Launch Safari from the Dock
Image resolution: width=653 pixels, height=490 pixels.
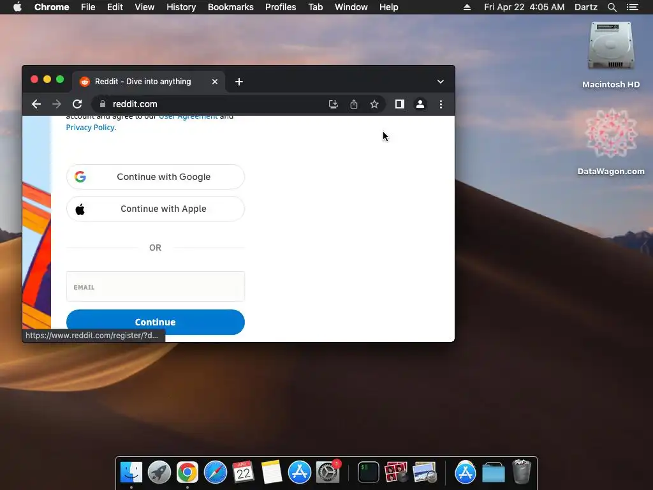[x=216, y=472]
